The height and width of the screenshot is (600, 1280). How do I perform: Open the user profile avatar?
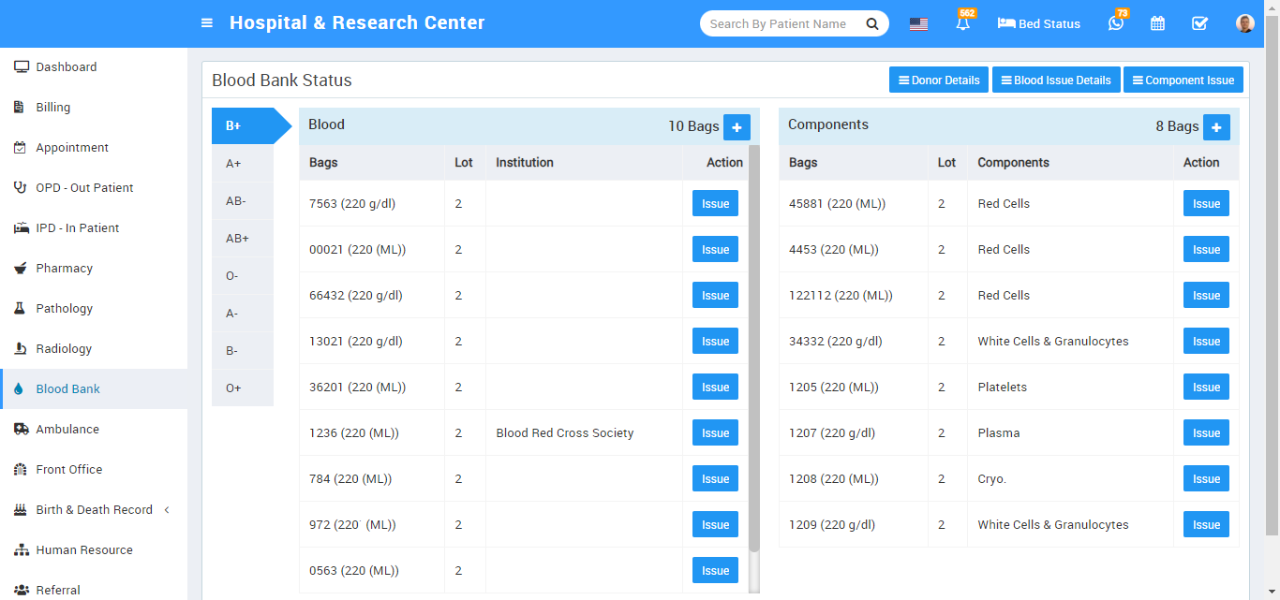click(x=1244, y=24)
